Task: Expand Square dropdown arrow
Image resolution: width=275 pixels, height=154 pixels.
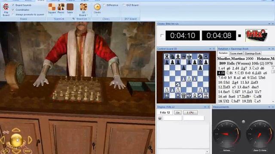Action: (52, 15)
